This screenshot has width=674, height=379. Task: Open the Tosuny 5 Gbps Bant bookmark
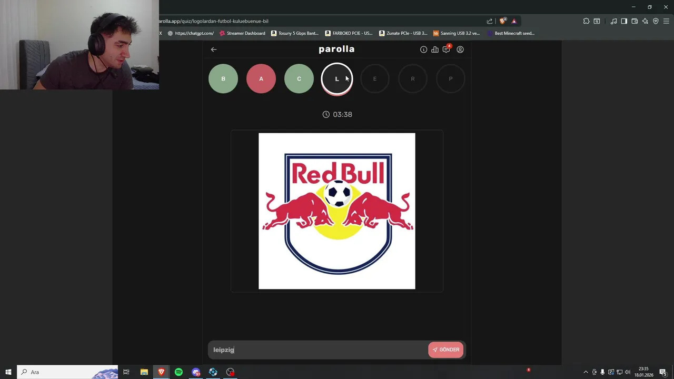pyautogui.click(x=295, y=33)
